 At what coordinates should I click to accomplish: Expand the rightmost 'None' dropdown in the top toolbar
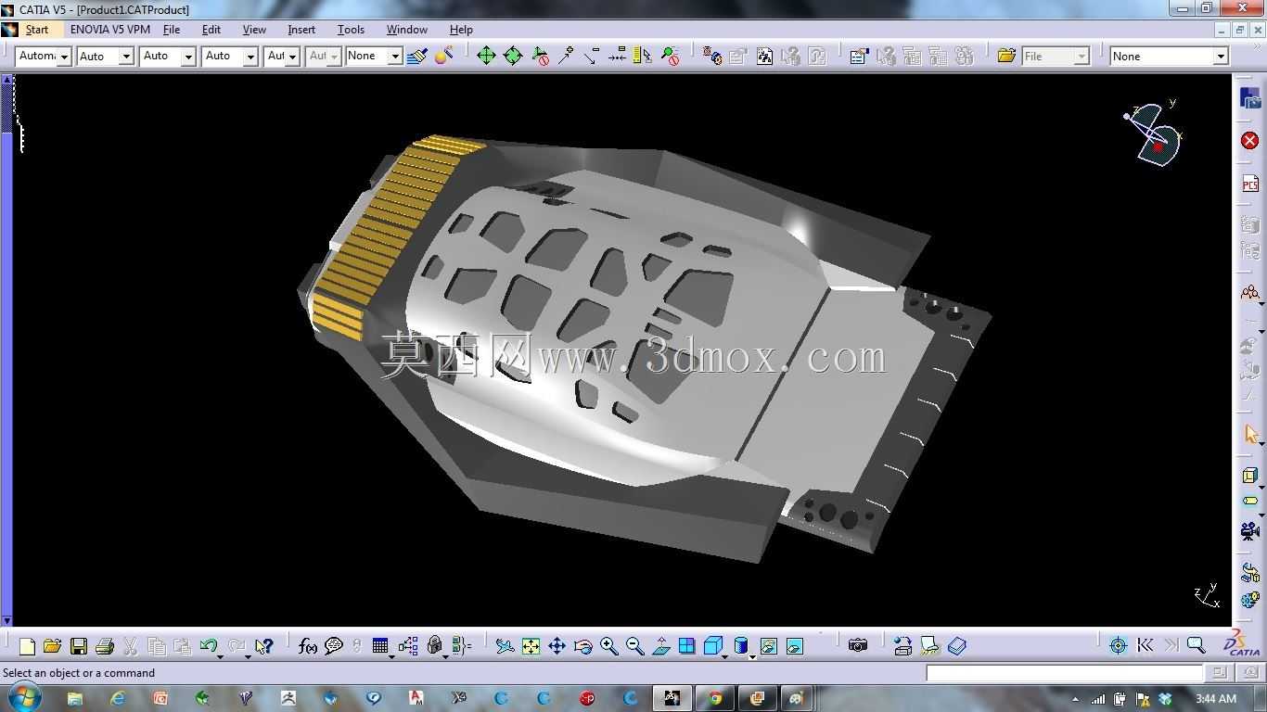[x=1221, y=57]
